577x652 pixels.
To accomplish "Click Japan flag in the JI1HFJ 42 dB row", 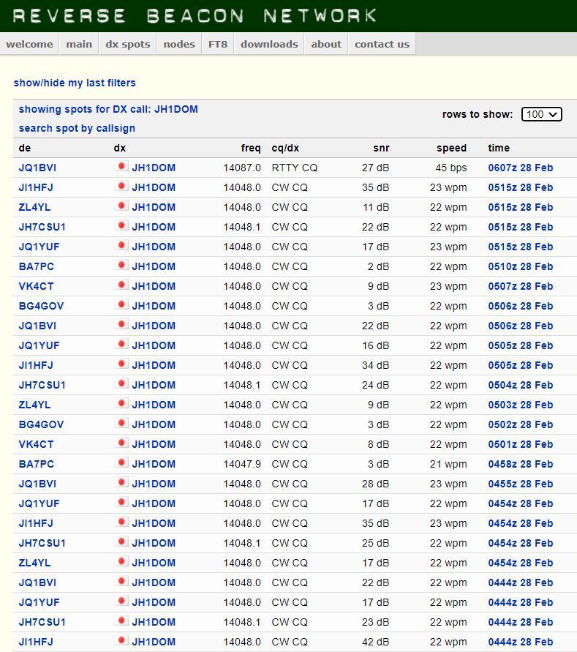I will tap(121, 640).
